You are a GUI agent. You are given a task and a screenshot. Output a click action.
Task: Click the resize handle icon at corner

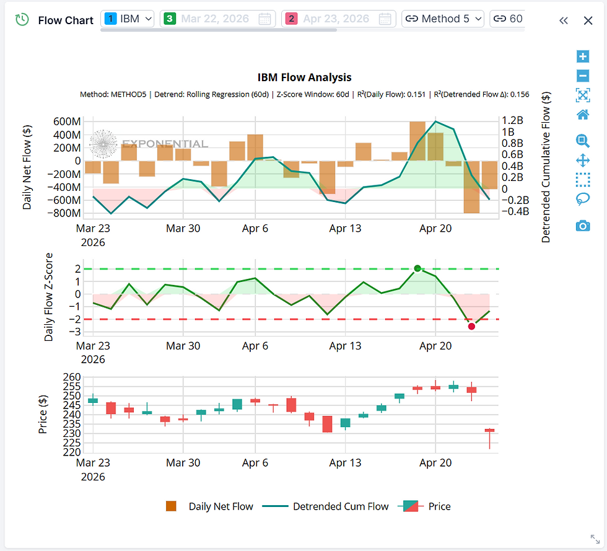[595, 539]
